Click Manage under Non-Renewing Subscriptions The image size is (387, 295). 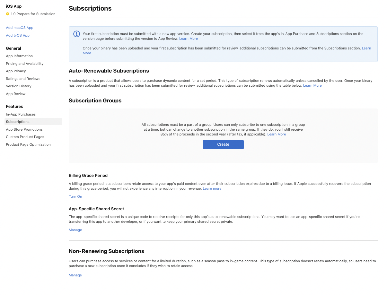coord(75,275)
